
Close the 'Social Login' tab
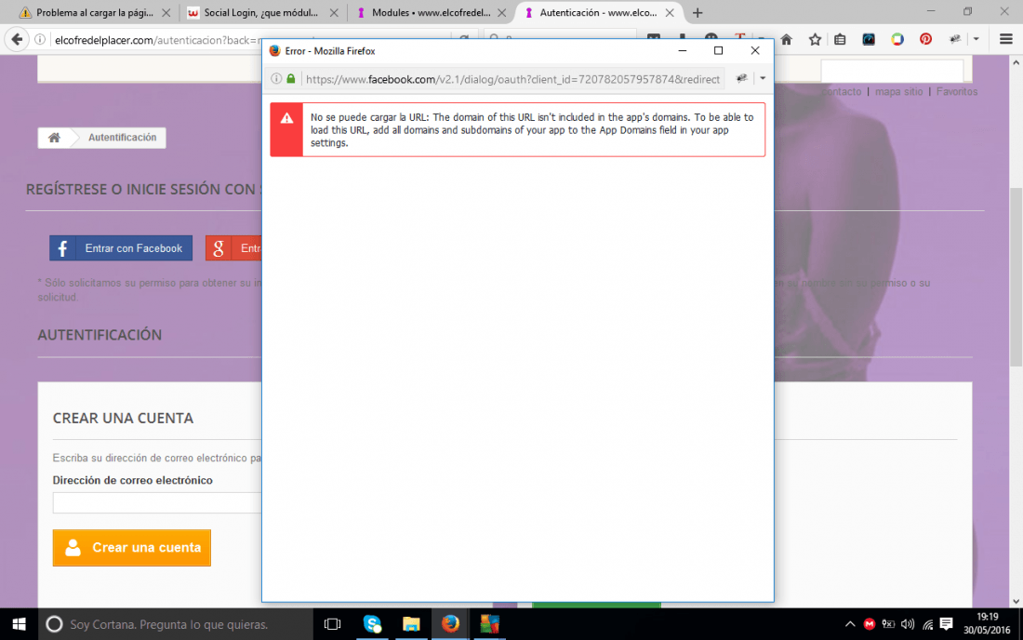[x=334, y=12]
